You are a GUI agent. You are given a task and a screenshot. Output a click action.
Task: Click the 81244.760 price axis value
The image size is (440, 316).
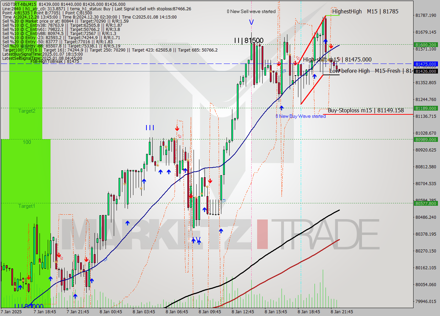tap(426, 99)
